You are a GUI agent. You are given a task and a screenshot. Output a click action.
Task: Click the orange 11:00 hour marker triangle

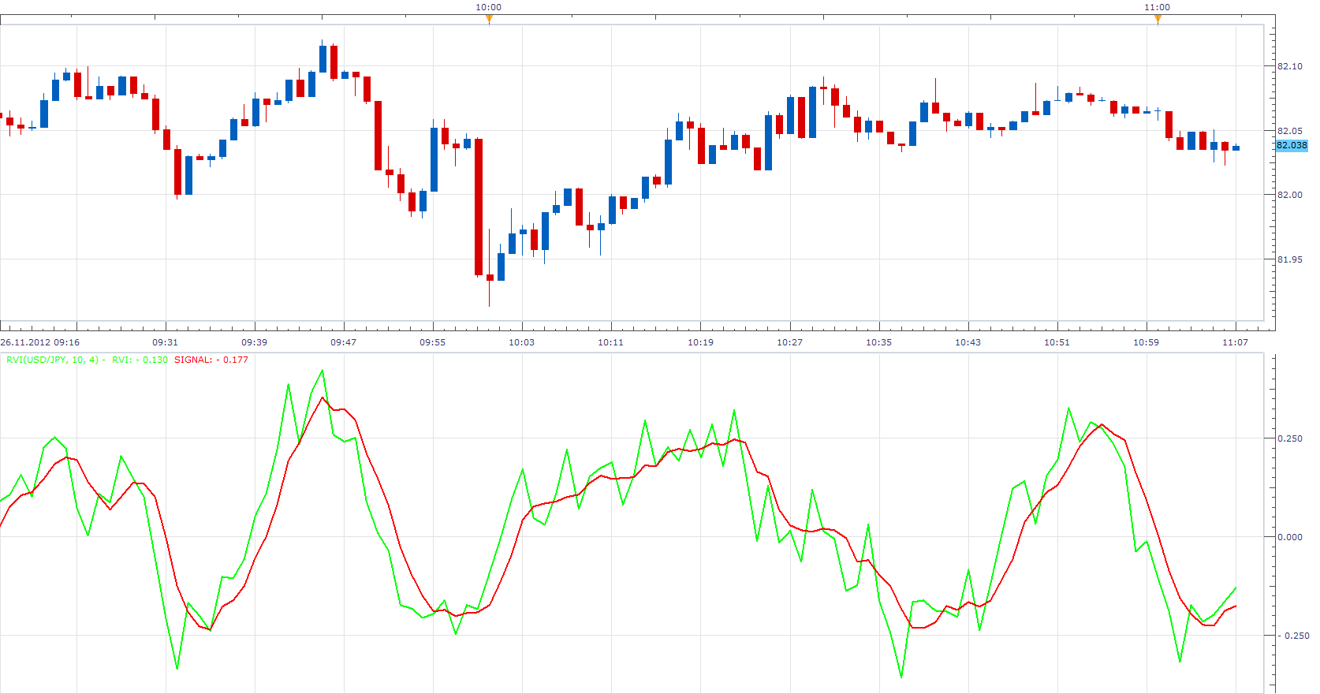1158,19
